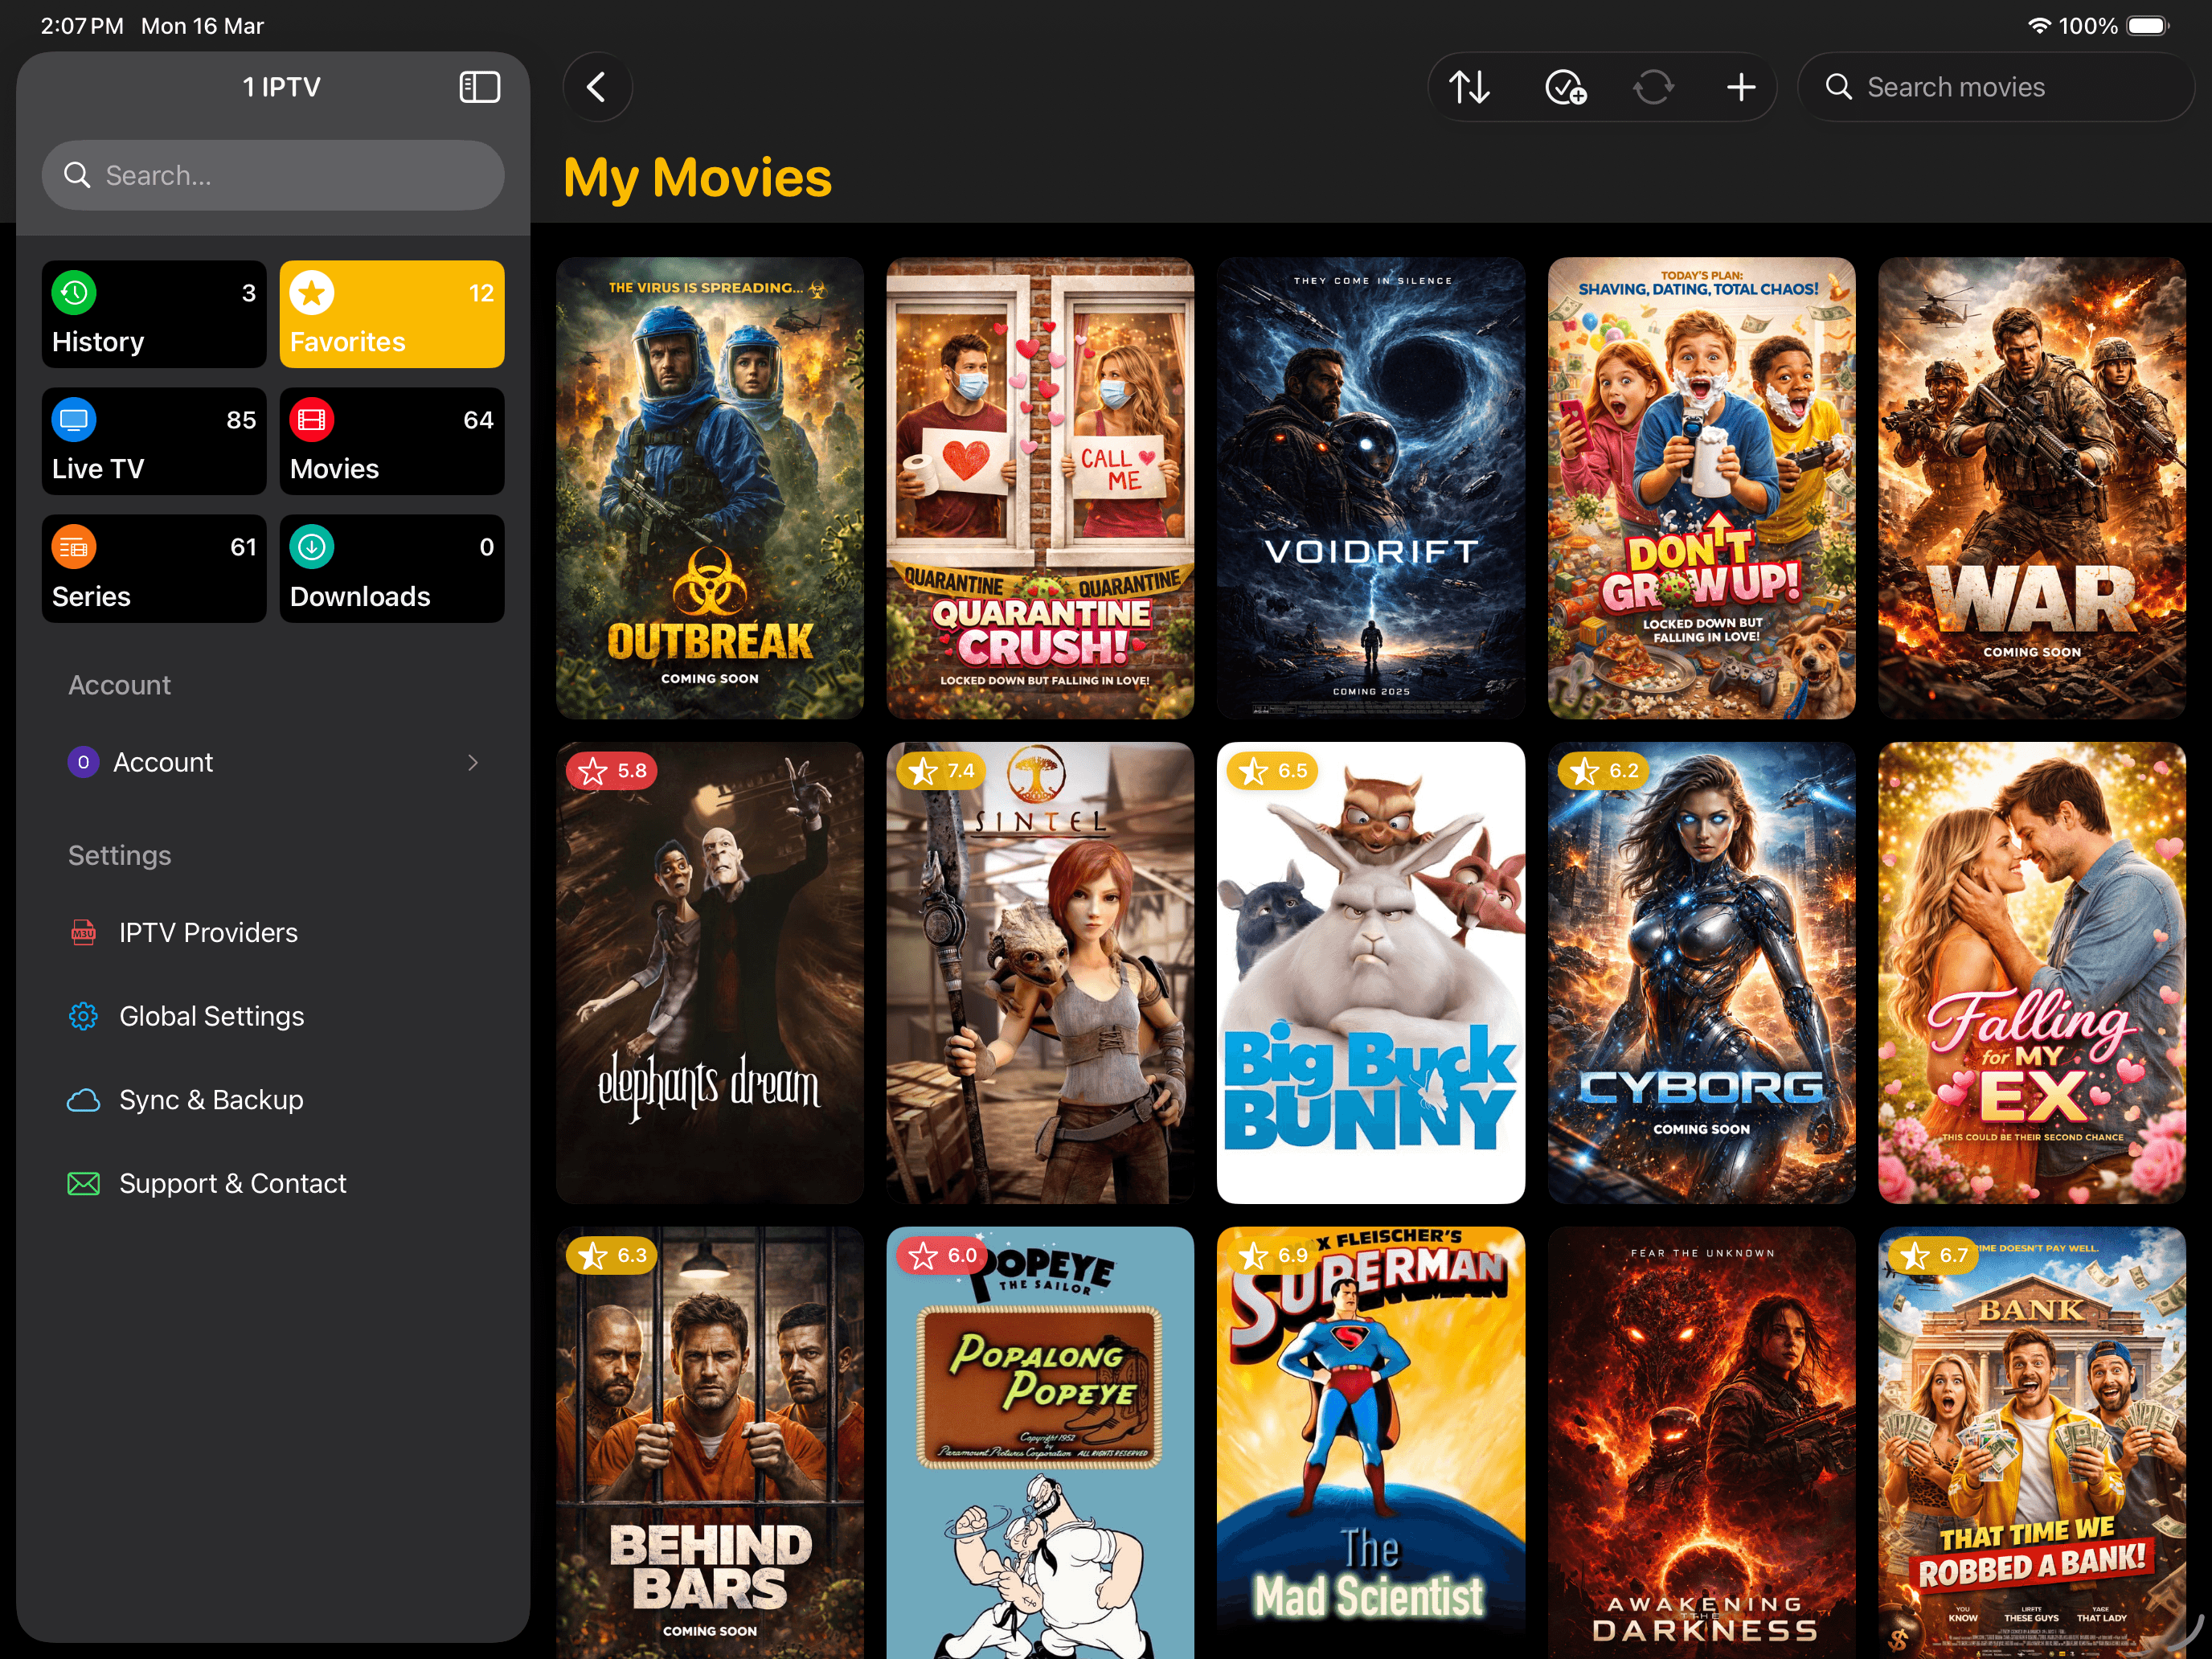Expand the Account row via its chevron

(x=473, y=762)
